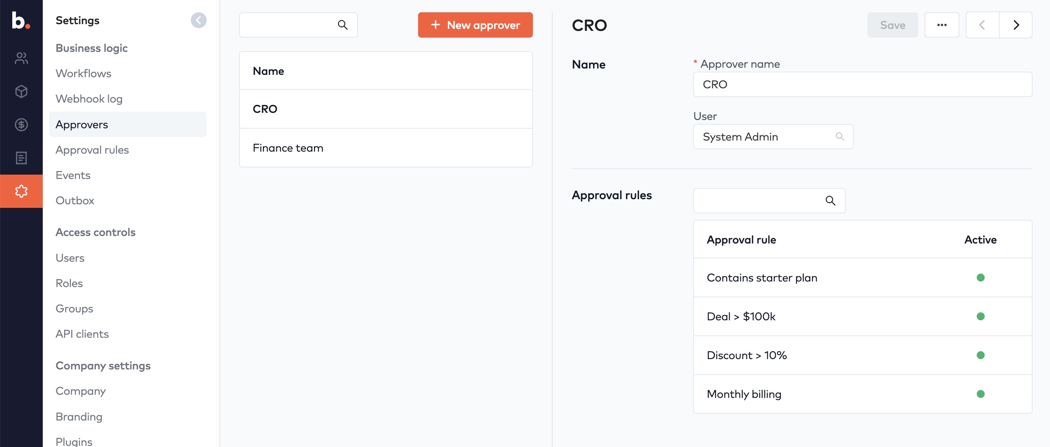
Task: Open the Deal > $100k rule
Action: [x=862, y=316]
